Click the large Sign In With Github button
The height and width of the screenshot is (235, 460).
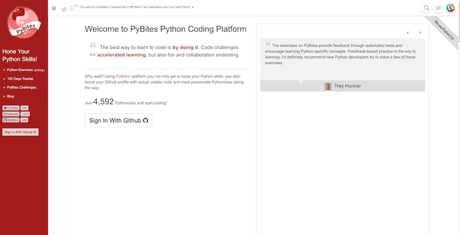[118, 121]
